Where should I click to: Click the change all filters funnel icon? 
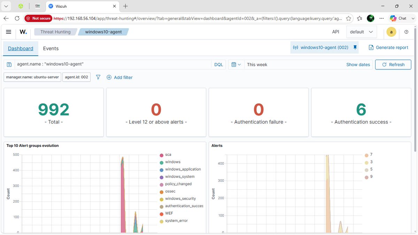(x=98, y=77)
